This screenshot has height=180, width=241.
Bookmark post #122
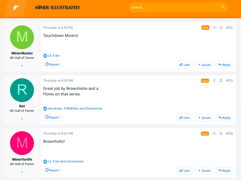(x=221, y=28)
